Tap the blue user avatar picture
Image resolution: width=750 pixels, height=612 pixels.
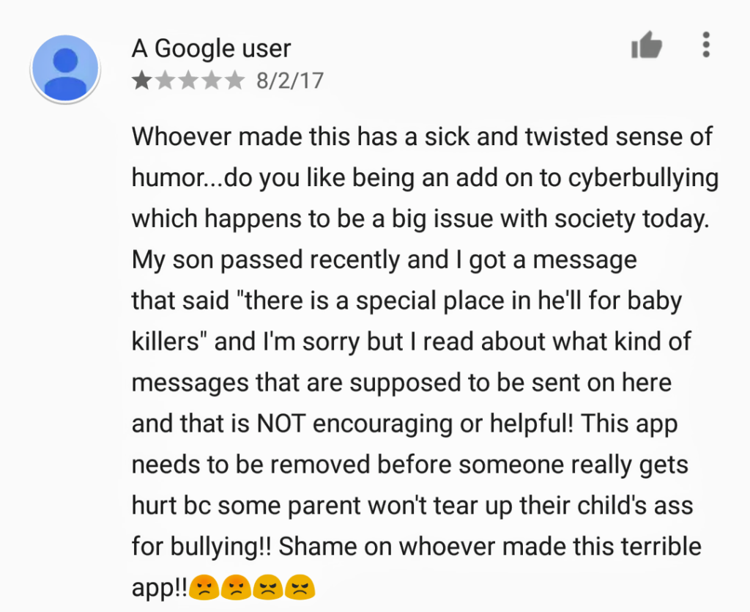click(65, 68)
